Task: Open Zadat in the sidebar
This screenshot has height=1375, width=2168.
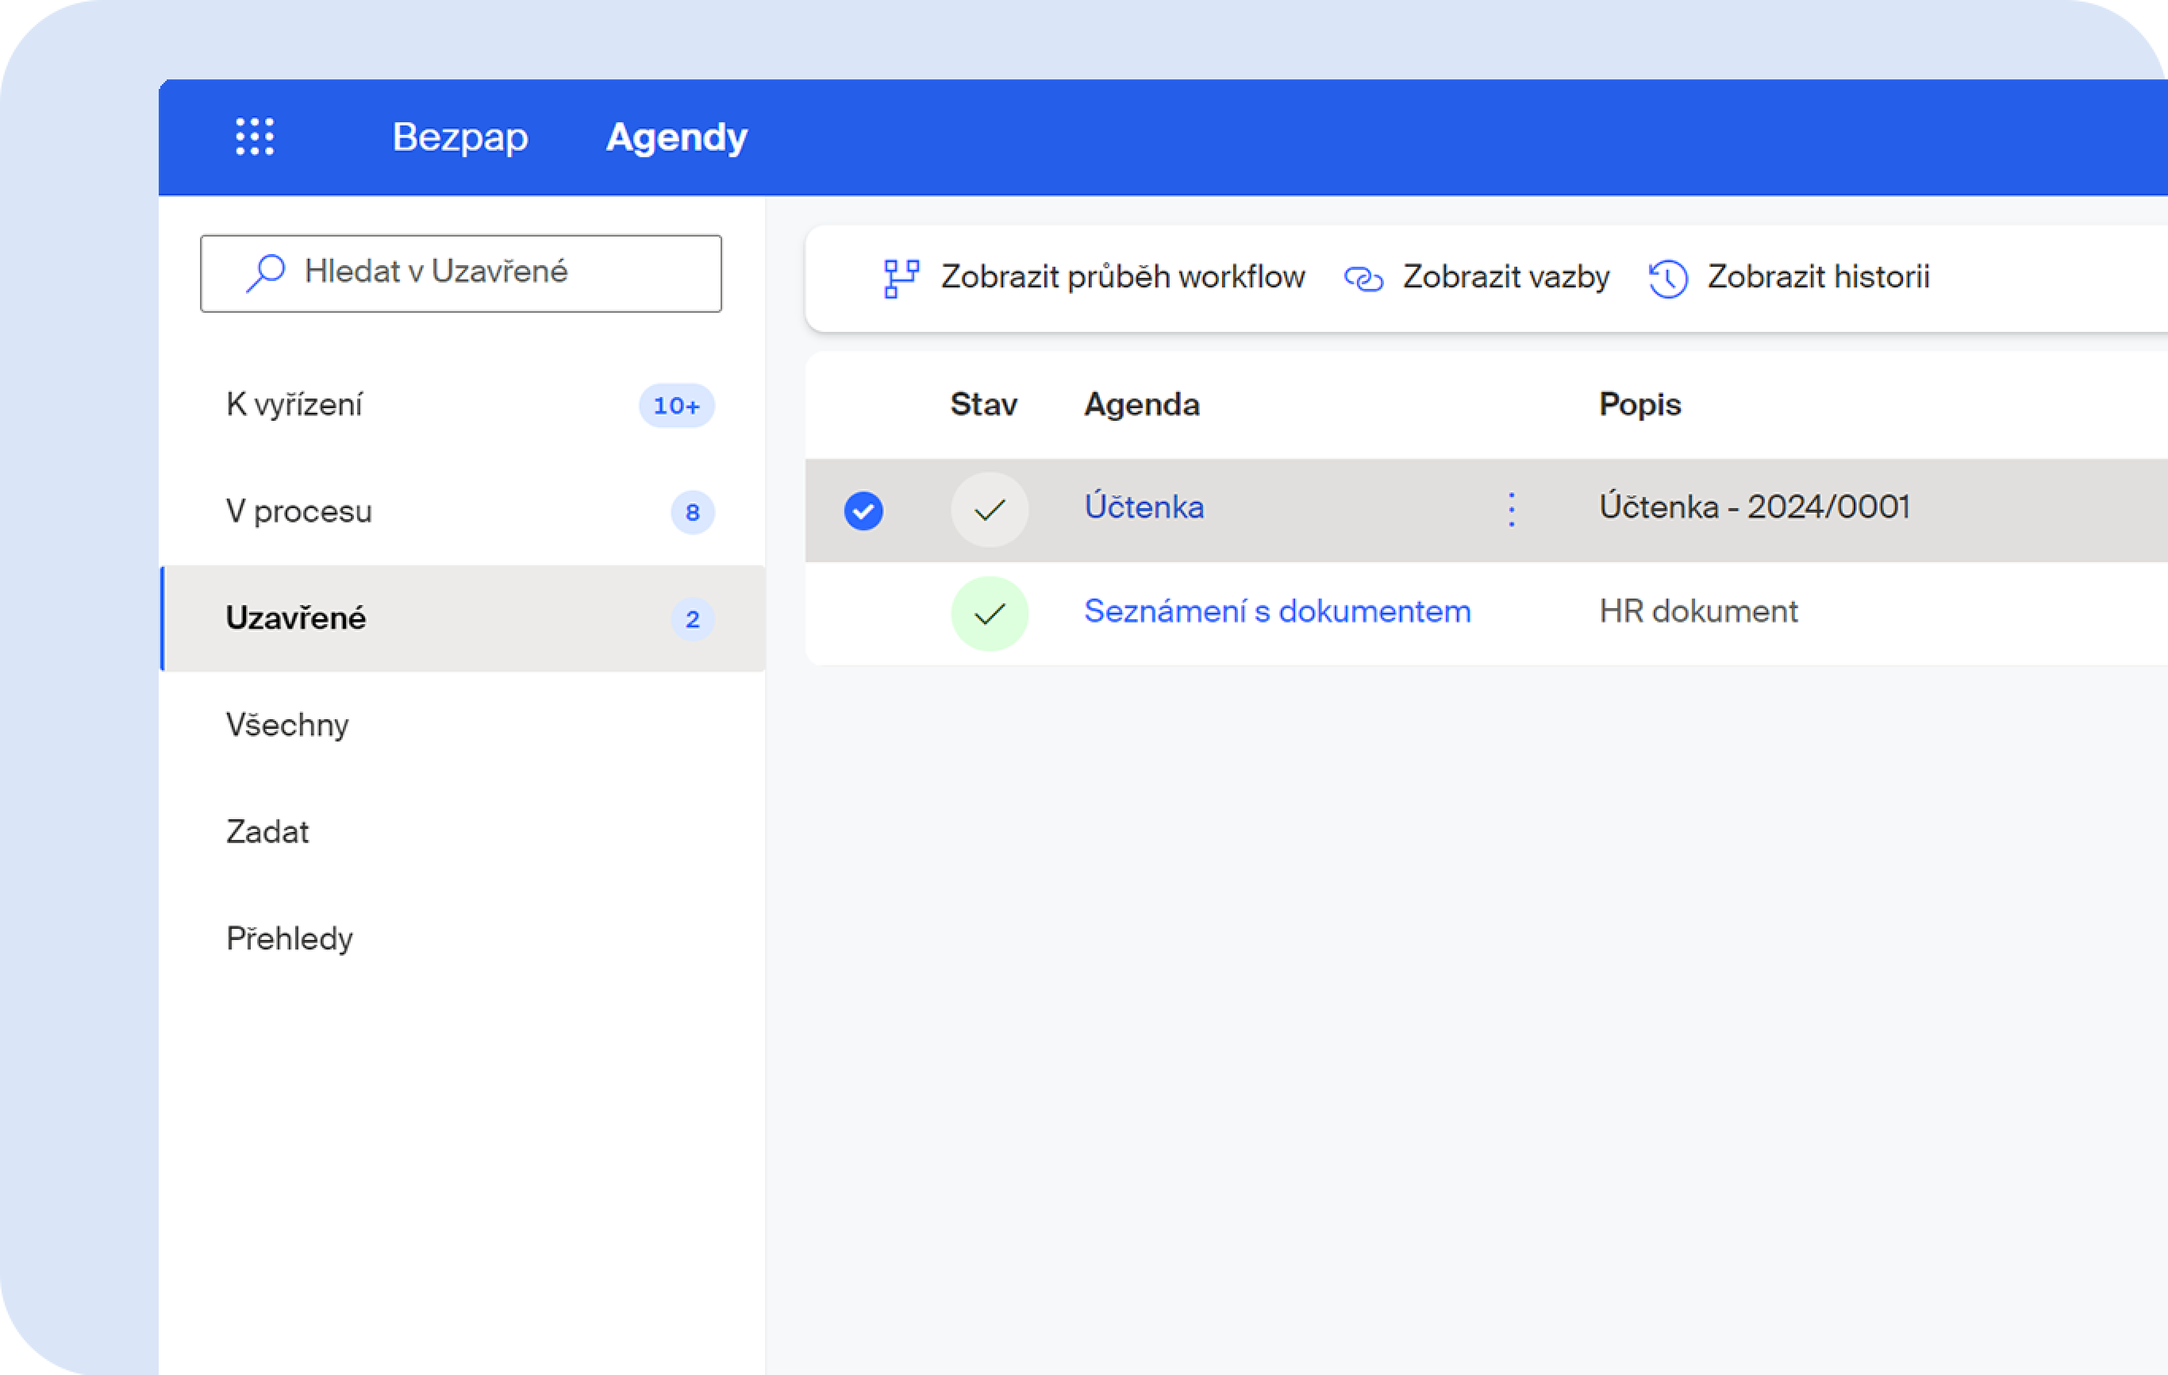Action: tap(463, 831)
